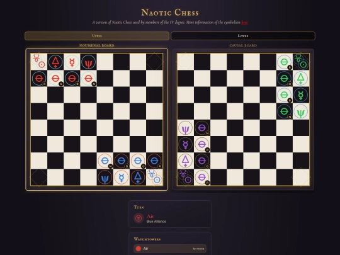Pick the purple mercury symbol piece
The width and height of the screenshot is (340, 255).
pyautogui.click(x=185, y=144)
